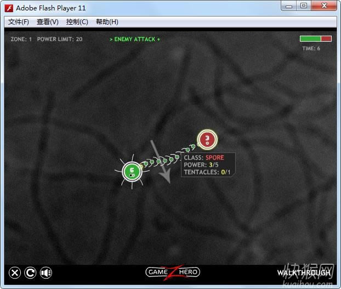Image resolution: width=341 pixels, height=289 pixels.
Task: Open the 文件(F) menu
Action: 19,22
